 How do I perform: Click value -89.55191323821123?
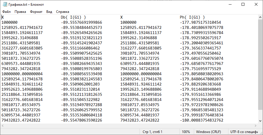point(81,38)
